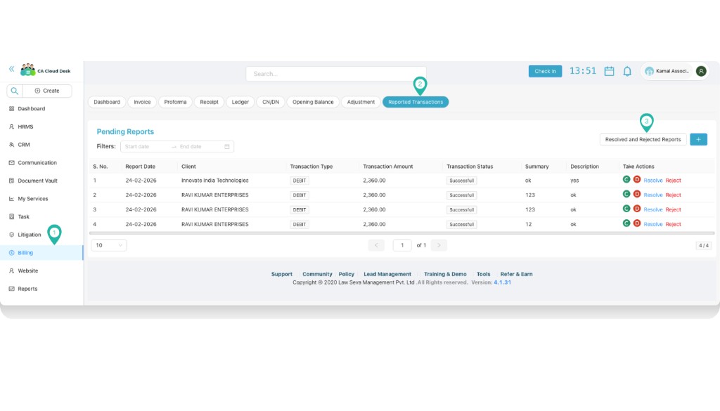720x411 pixels.
Task: Open the rows-per-page dropdown showing 10
Action: [108, 245]
